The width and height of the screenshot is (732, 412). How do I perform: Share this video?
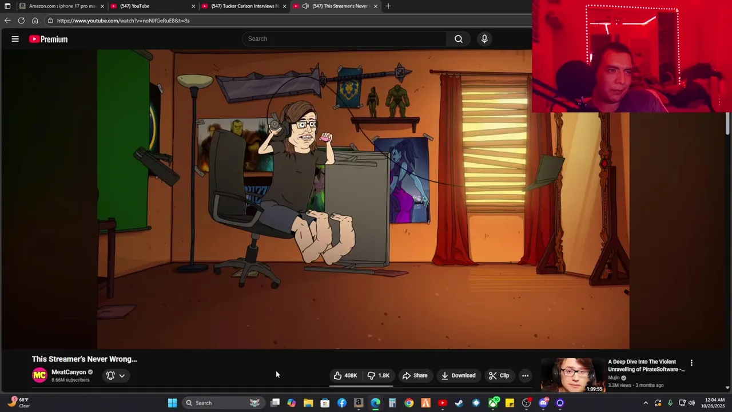click(415, 375)
